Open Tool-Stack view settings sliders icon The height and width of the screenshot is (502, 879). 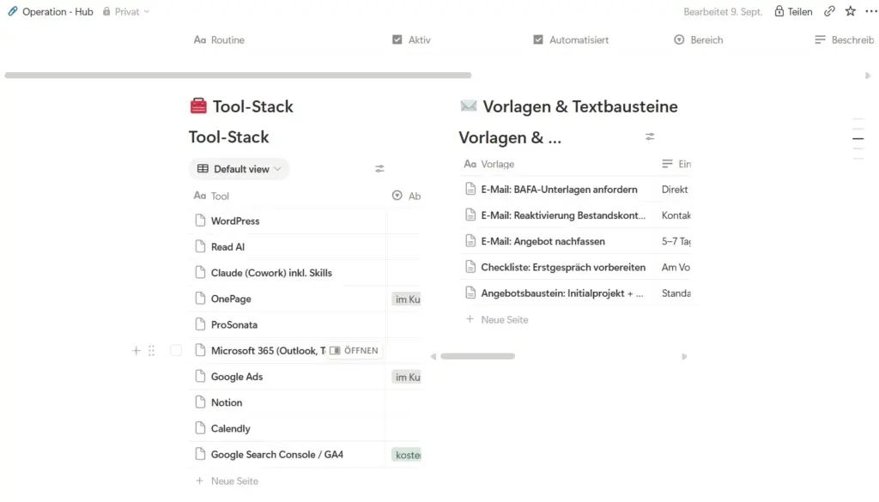[379, 169]
